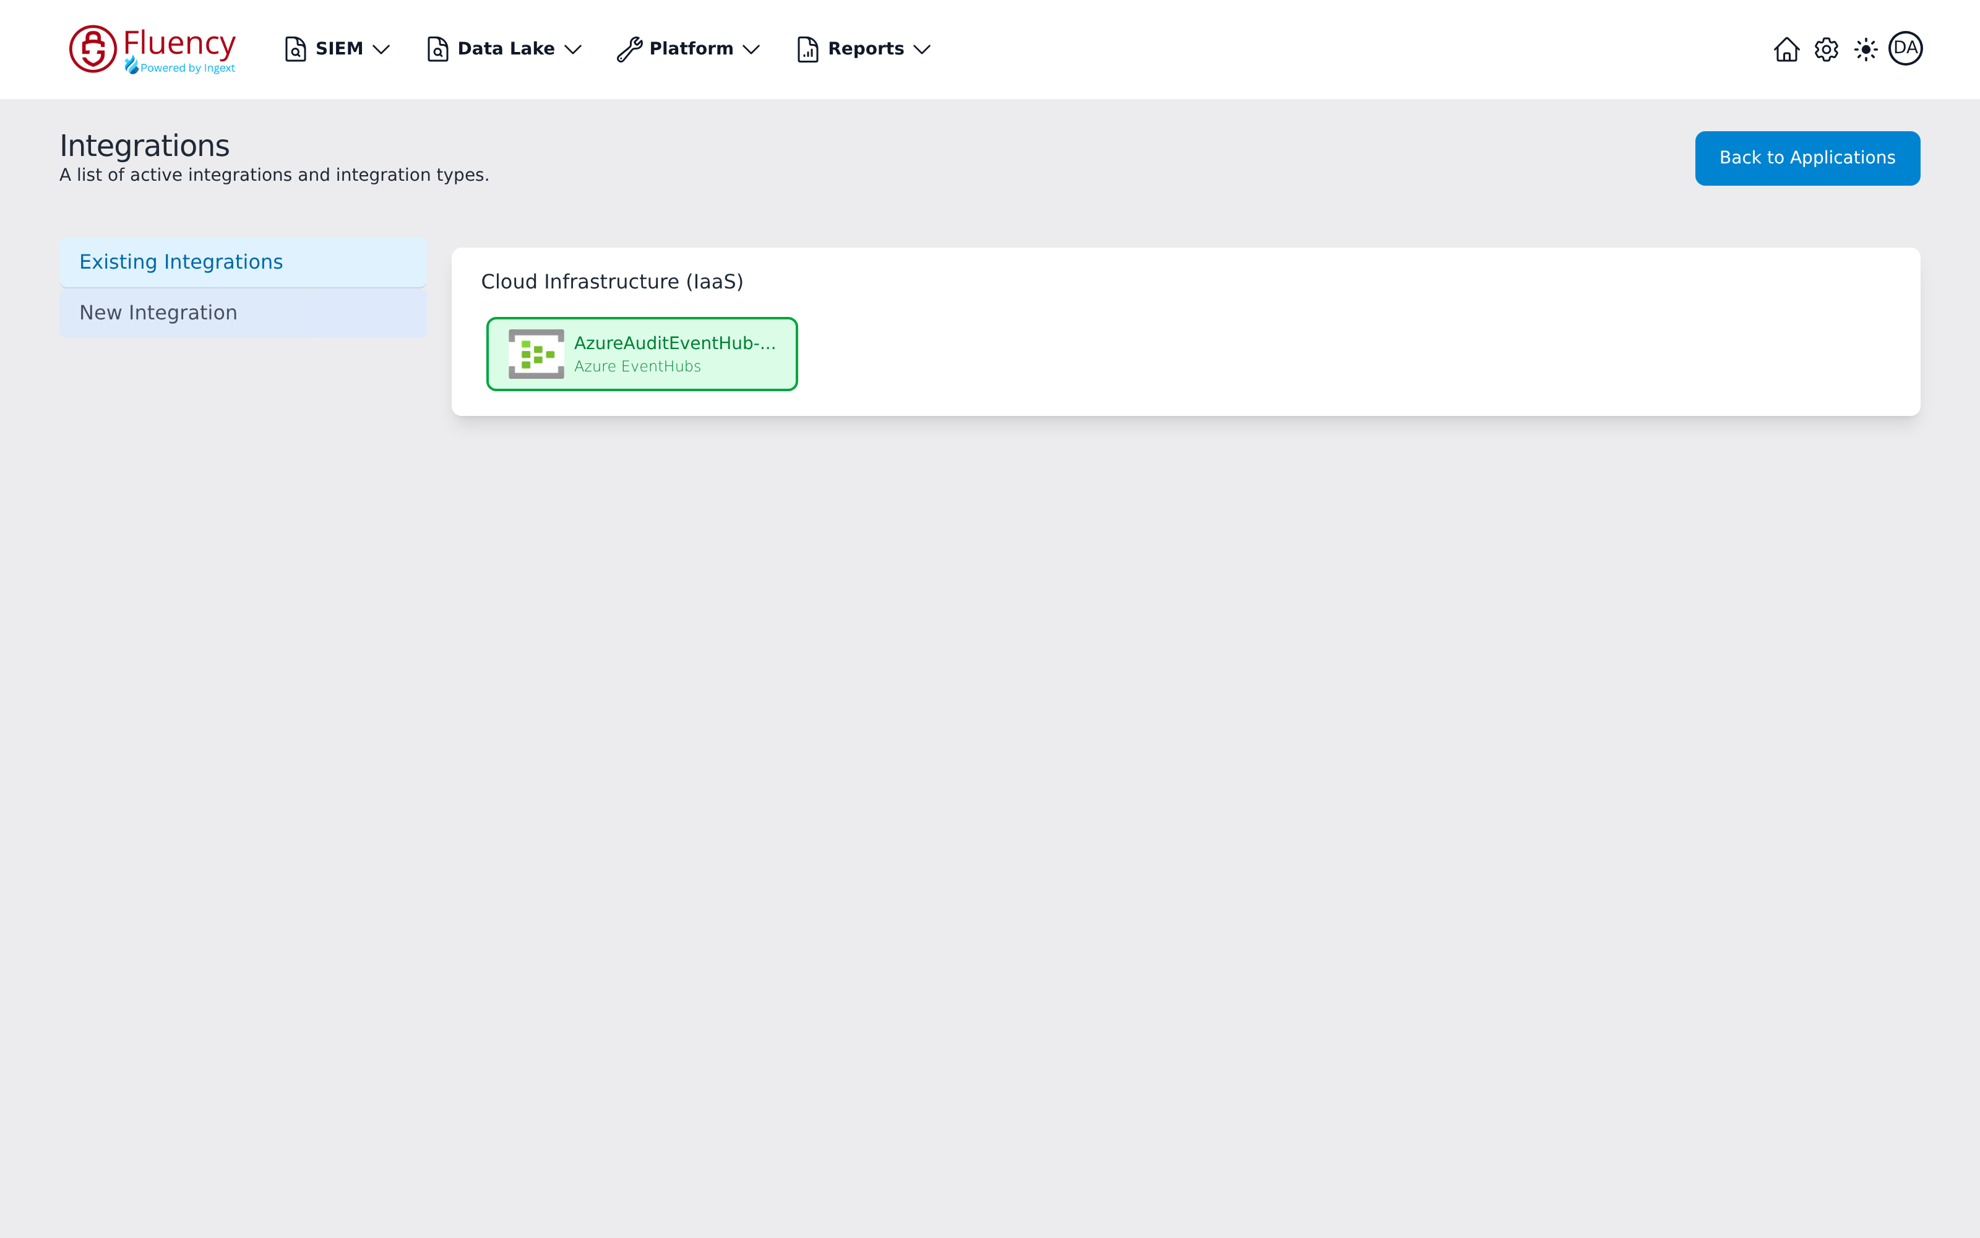Select the Existing Integrations tab
Viewport: 1980px width, 1238px height.
pos(243,262)
